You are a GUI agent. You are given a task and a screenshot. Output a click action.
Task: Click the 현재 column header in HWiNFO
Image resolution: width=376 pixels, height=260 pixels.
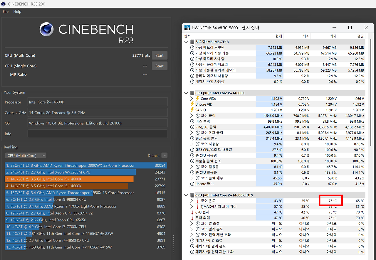pyautogui.click(x=270, y=36)
